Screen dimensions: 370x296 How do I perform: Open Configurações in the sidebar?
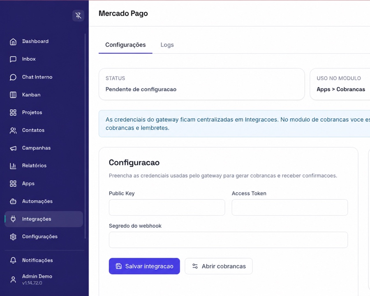[44, 236]
